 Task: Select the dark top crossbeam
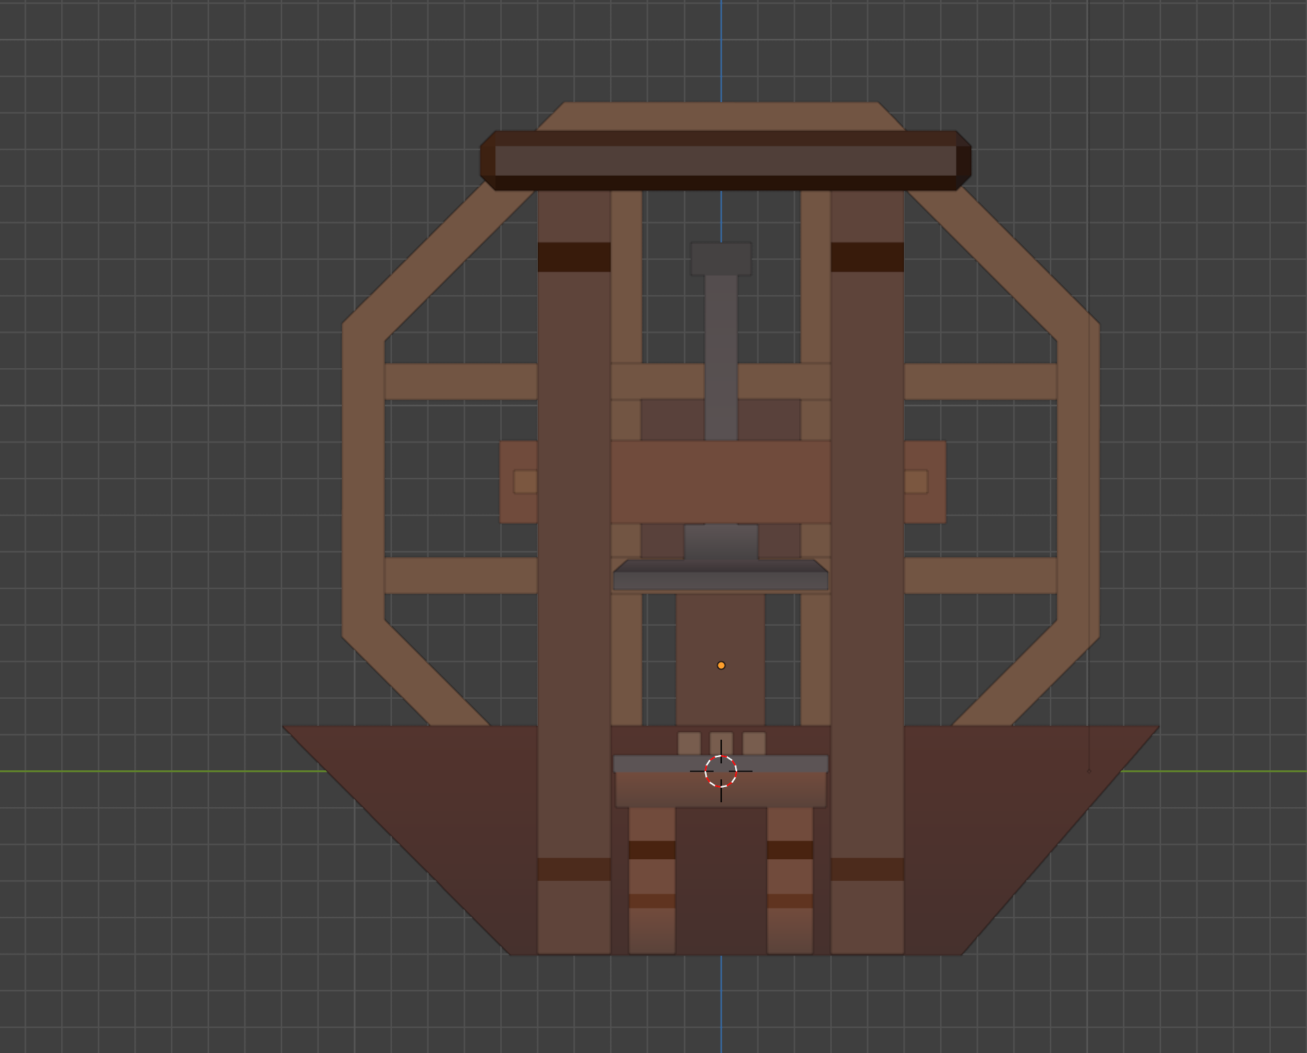click(725, 160)
